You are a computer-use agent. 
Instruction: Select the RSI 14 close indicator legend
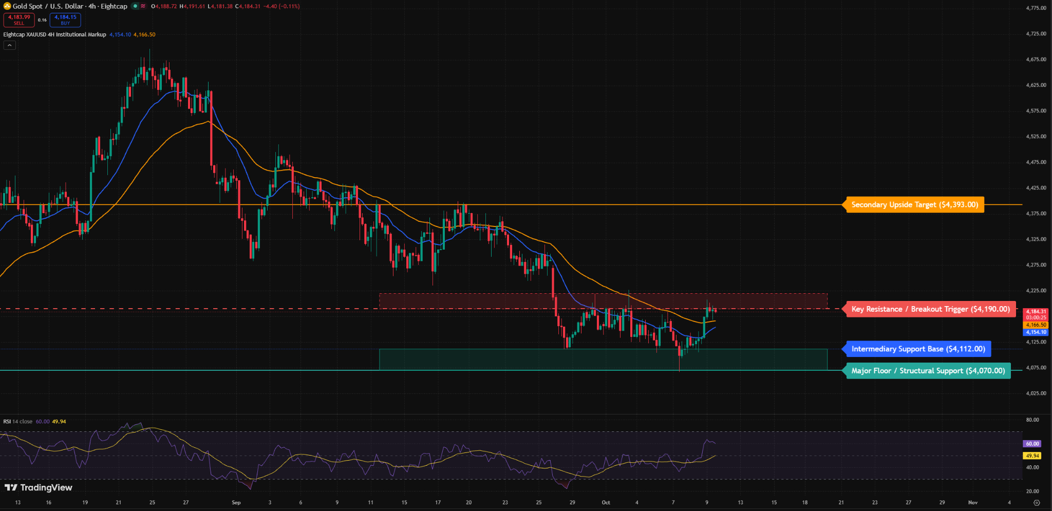tap(18, 422)
